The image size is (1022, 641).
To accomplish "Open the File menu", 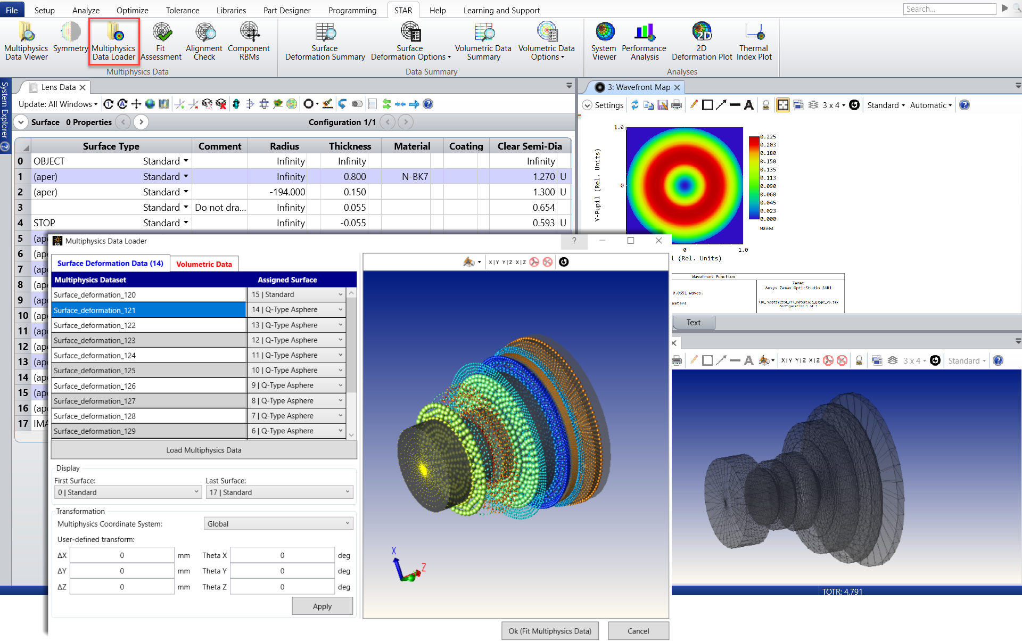I will (12, 10).
